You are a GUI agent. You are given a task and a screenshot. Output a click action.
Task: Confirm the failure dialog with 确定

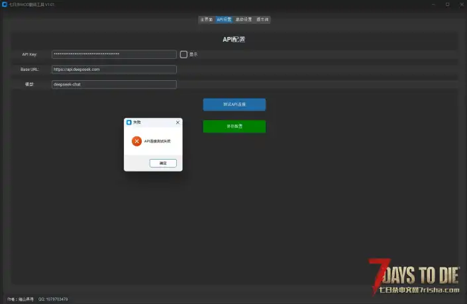[x=163, y=163]
